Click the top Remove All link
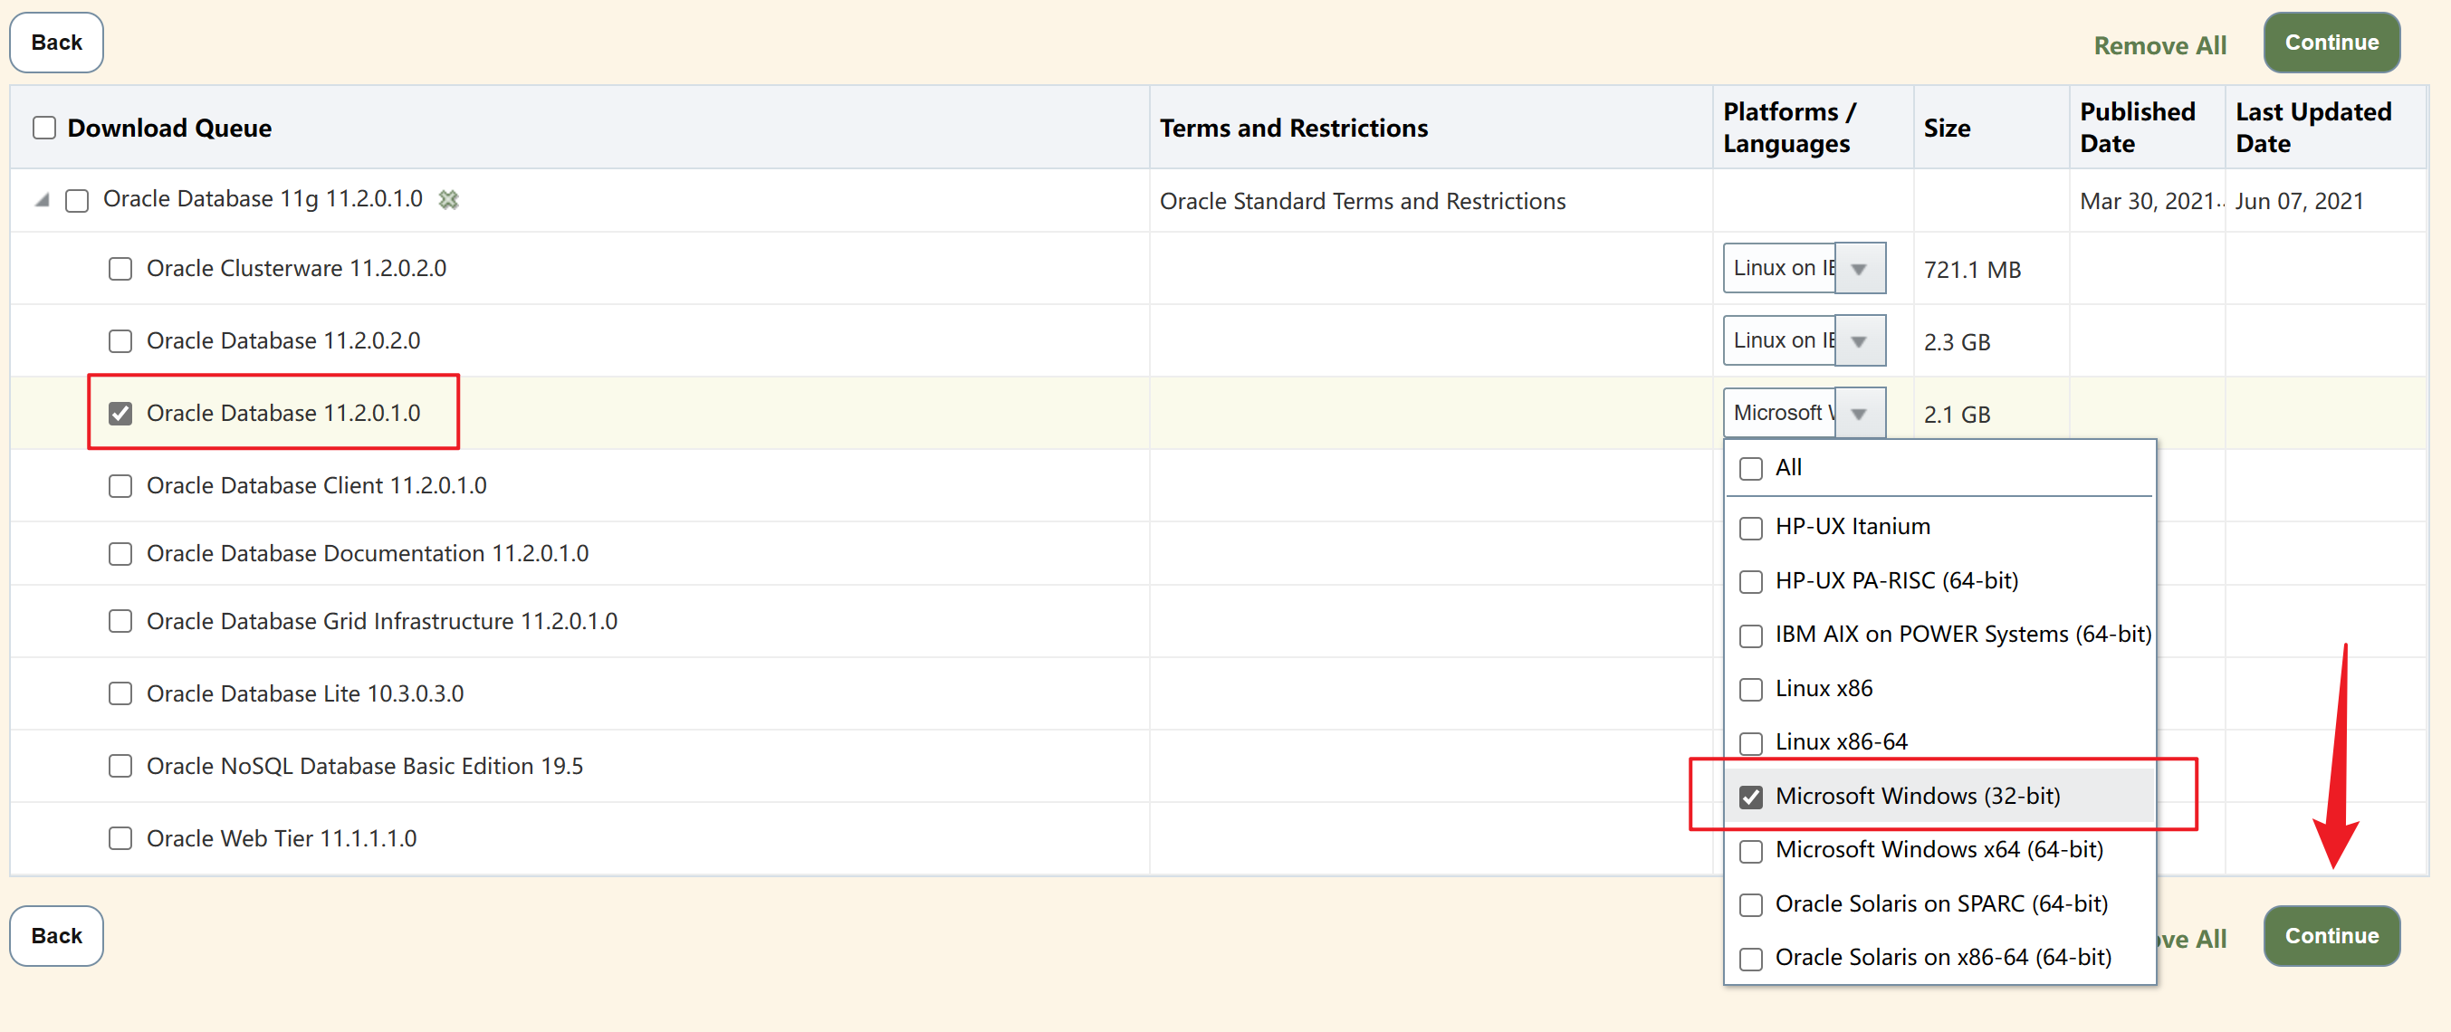The width and height of the screenshot is (2451, 1032). click(x=2159, y=45)
